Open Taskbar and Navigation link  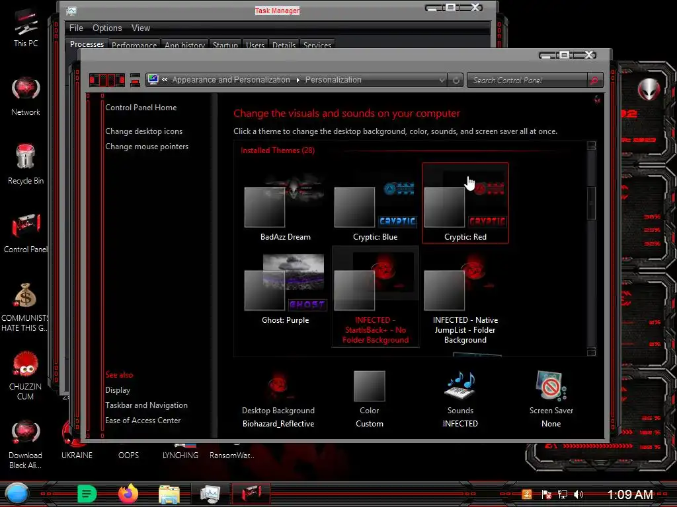(x=146, y=405)
